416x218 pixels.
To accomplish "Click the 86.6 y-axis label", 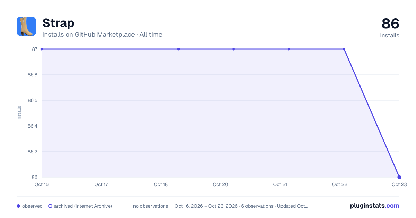I will 33,100.
